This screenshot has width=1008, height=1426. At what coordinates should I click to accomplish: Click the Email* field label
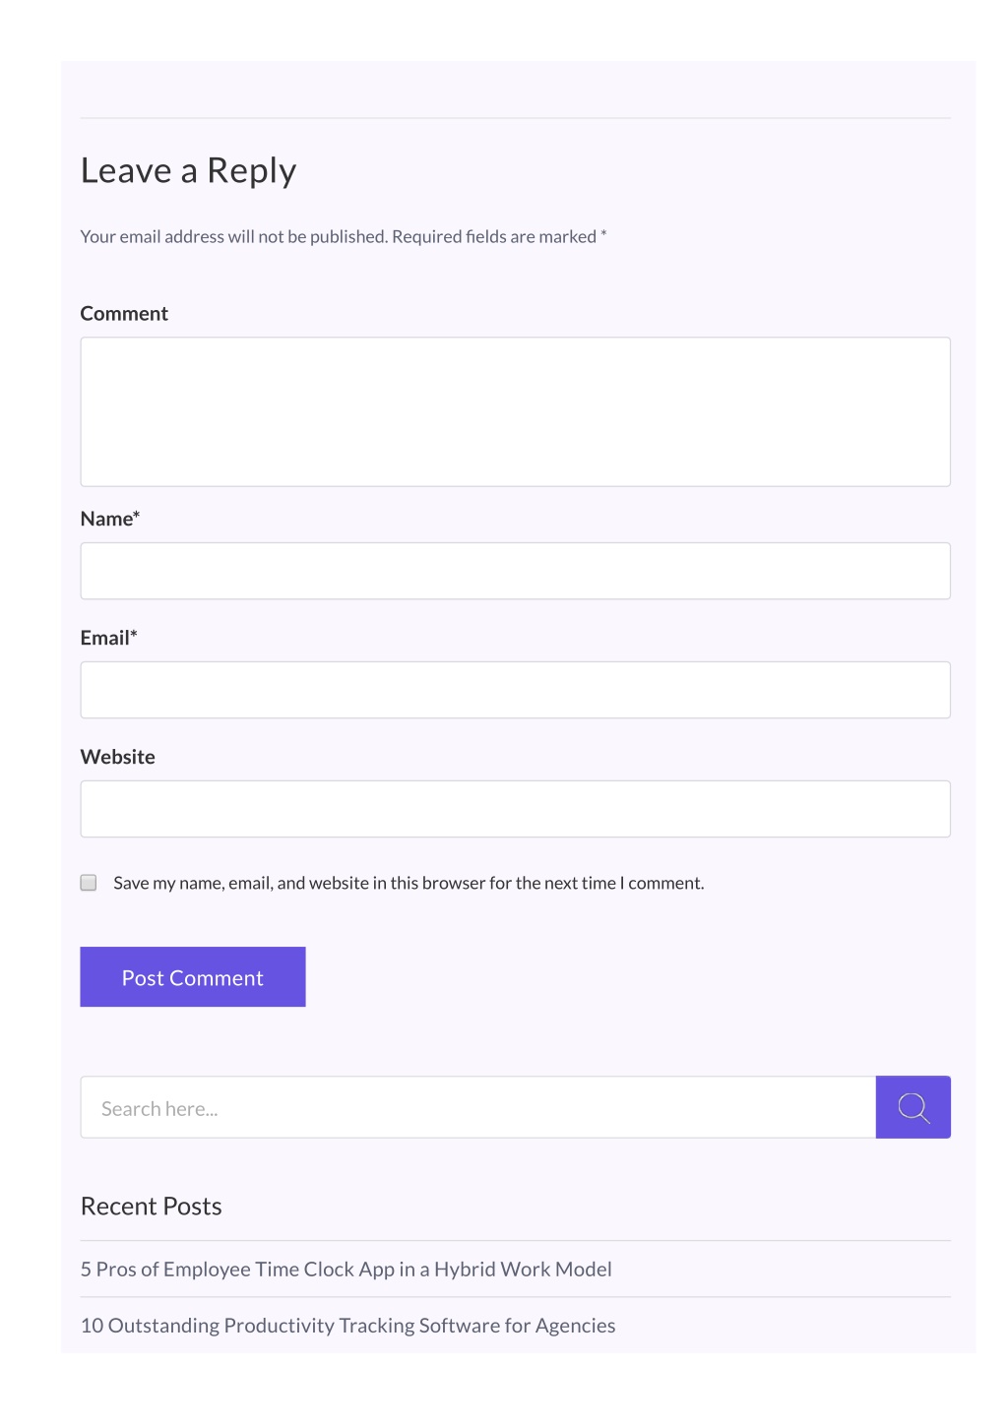(109, 638)
